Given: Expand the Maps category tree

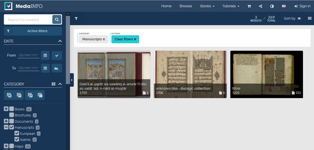Looking at the screenshot, I should click(x=6, y=146).
